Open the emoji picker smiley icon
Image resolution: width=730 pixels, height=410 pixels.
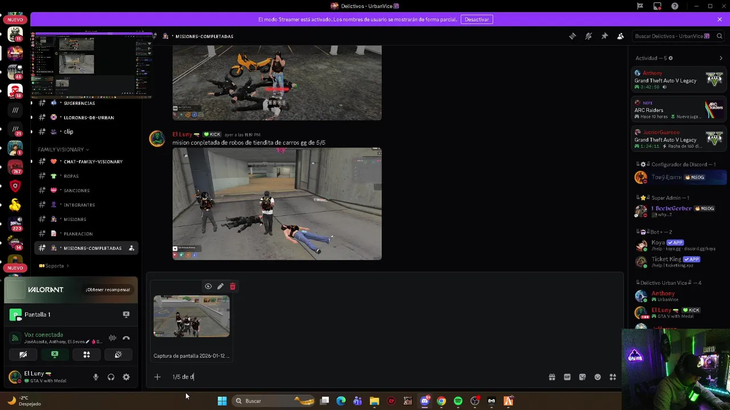point(598,377)
